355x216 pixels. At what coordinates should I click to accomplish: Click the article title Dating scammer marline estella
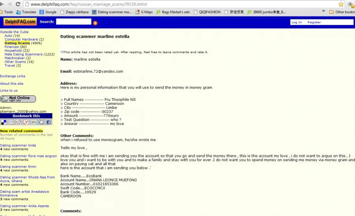tap(95, 36)
